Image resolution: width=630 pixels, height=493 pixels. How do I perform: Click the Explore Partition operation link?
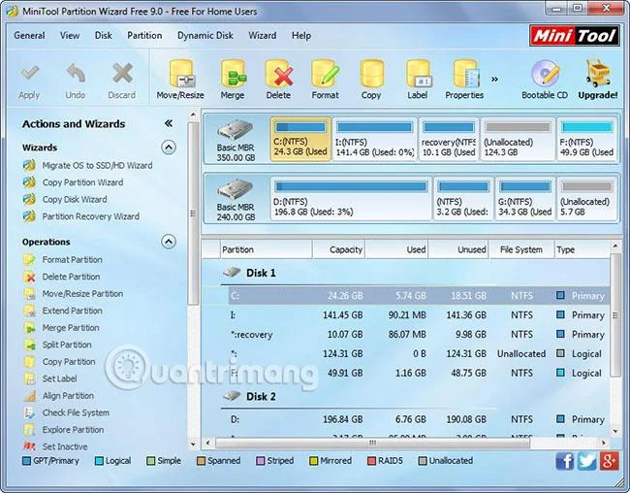73,430
